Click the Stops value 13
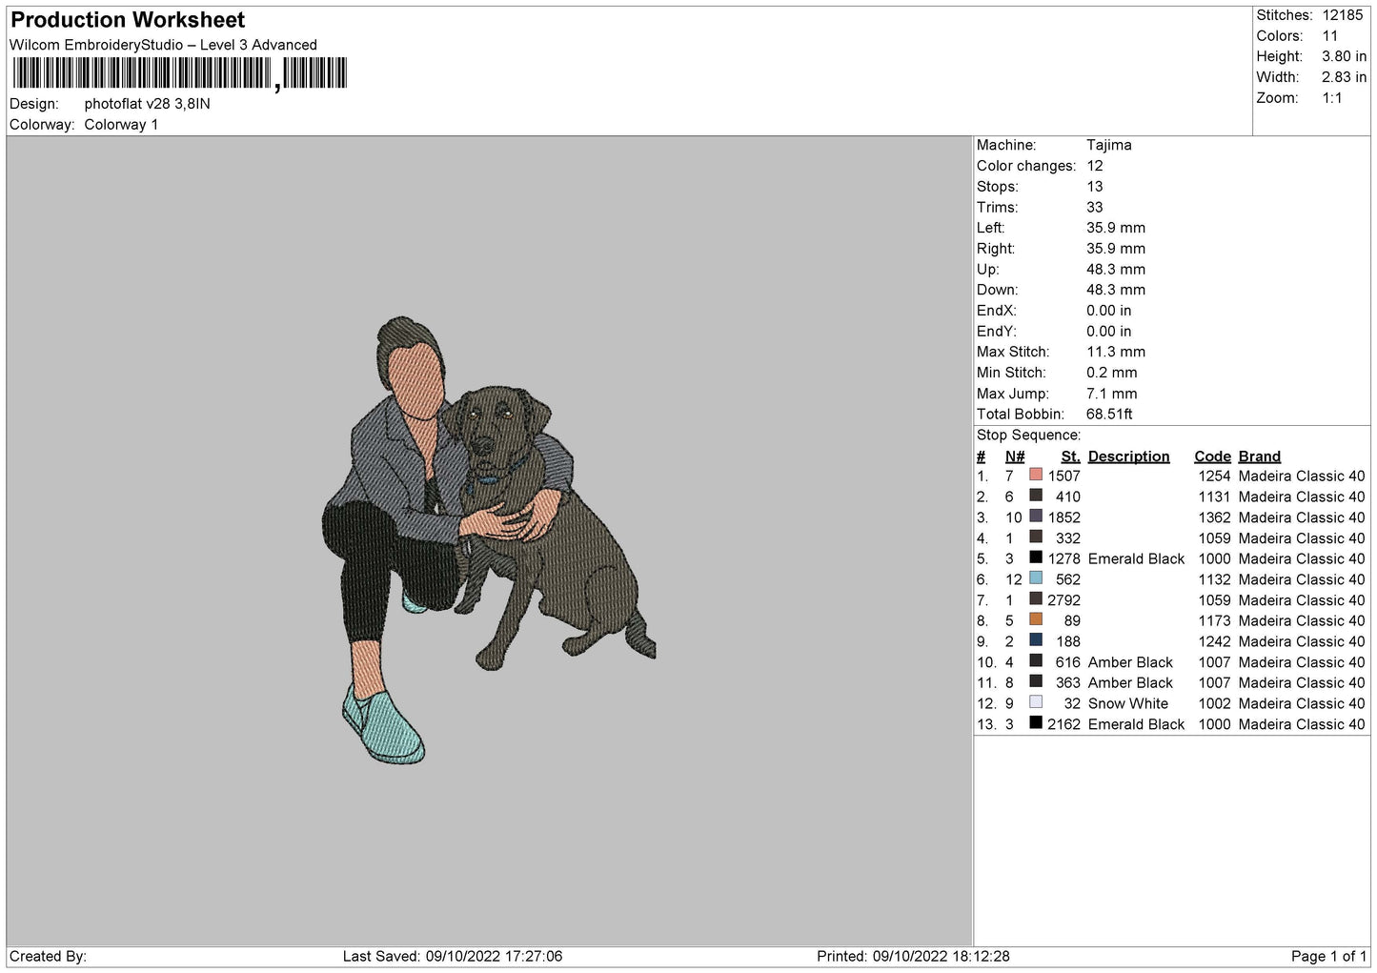The height and width of the screenshot is (973, 1377). [x=1095, y=187]
